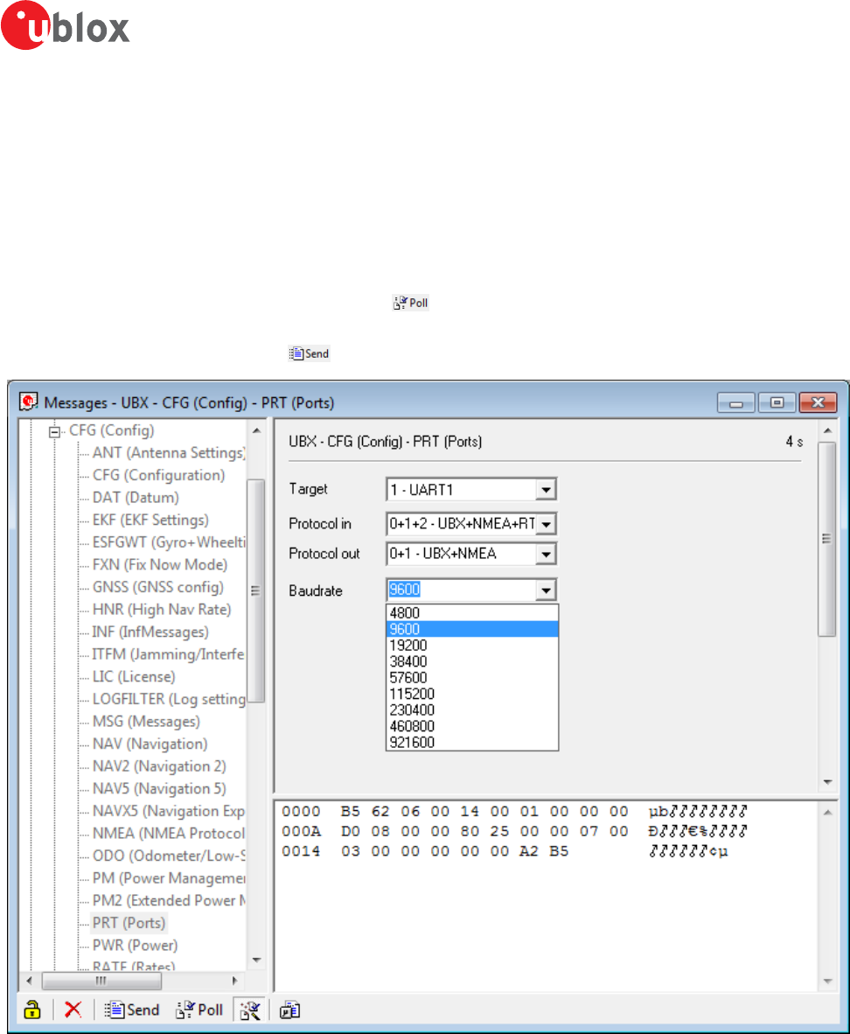This screenshot has width=850, height=1034.
Task: Select EKF (EKF Settings) tree item
Action: pos(150,520)
